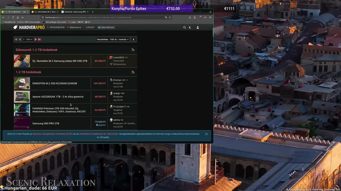This screenshot has width=341, height=191.
Task: Click the Üzleti előfizetés button
Action: [106, 27]
